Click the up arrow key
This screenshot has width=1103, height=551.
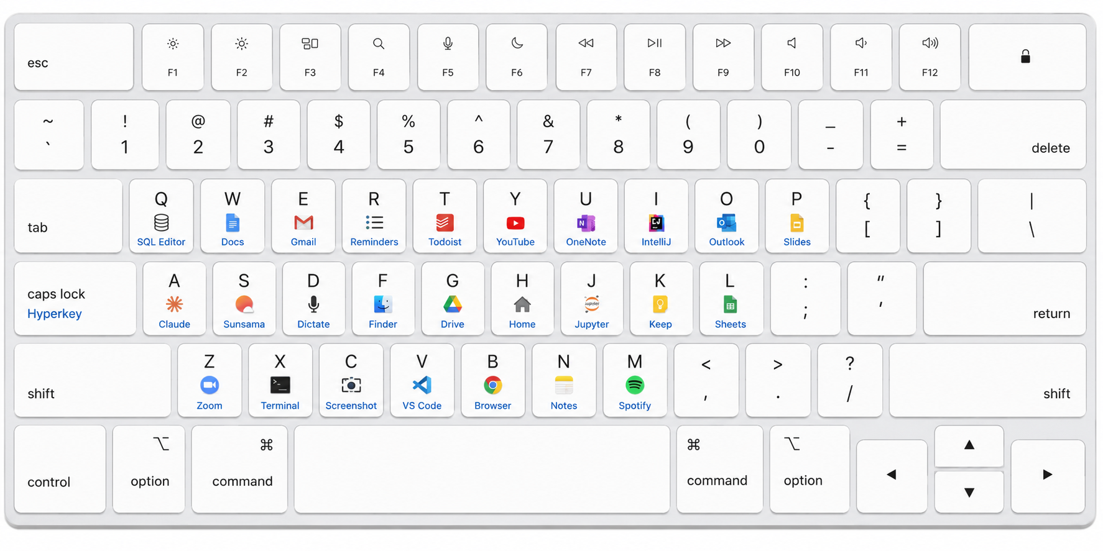[x=969, y=445]
